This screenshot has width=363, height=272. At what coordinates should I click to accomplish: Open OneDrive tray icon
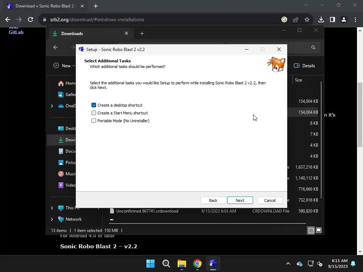pyautogui.click(x=299, y=263)
